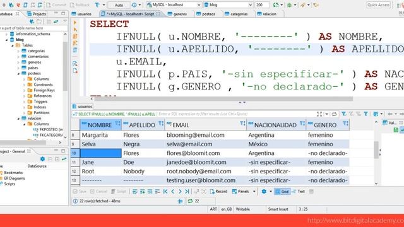Click the transaction log clock icon
The width and height of the screenshot is (404, 227).
[134, 5]
